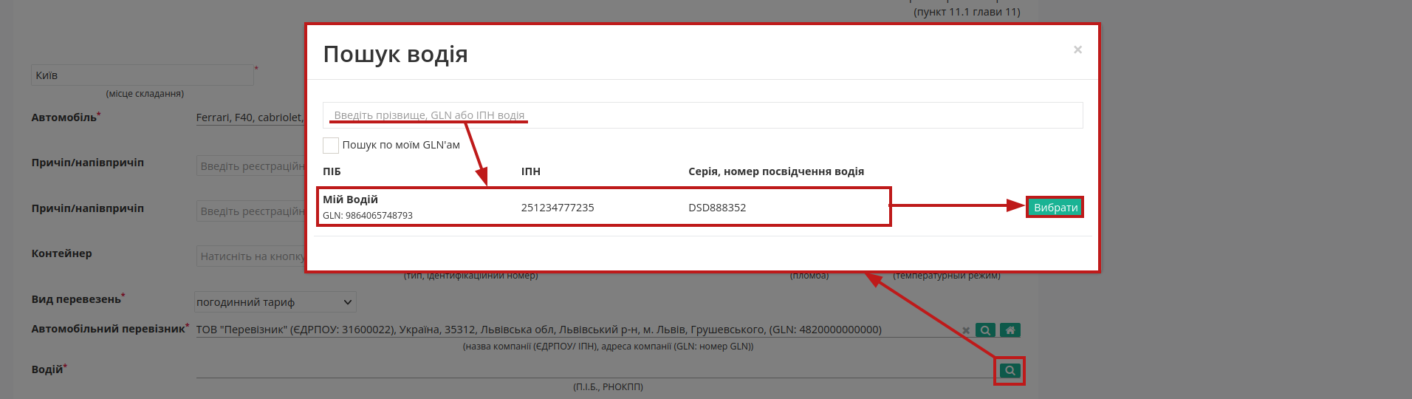This screenshot has height=399, width=1412.
Task: Enable the Пошук по моїм GLN'ам checkbox
Action: 331,145
